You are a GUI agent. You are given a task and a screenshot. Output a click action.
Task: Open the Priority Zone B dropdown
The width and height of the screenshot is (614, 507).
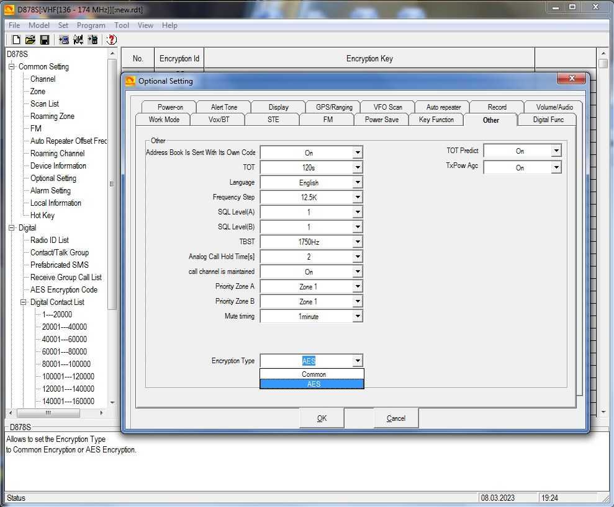tap(357, 301)
